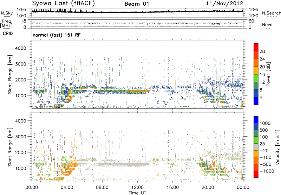This screenshot has width=281, height=195.
Task: Select the 'N.Search' legend label
Action: click(271, 13)
